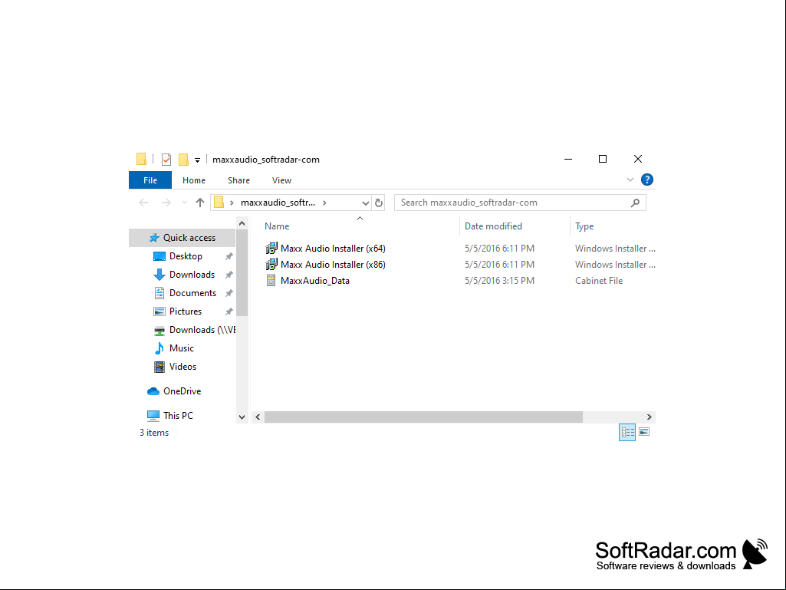Screen dimensions: 786x590
Task: Click the Cabinet File type cell
Action: (x=599, y=281)
